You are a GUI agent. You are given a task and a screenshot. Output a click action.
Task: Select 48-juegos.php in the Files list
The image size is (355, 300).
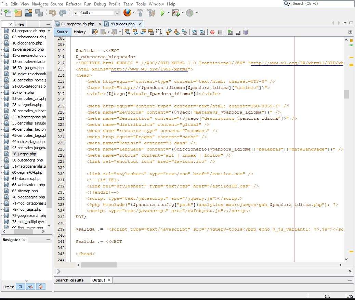tap(24, 154)
